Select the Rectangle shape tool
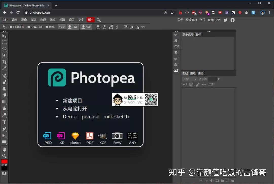 (4, 142)
